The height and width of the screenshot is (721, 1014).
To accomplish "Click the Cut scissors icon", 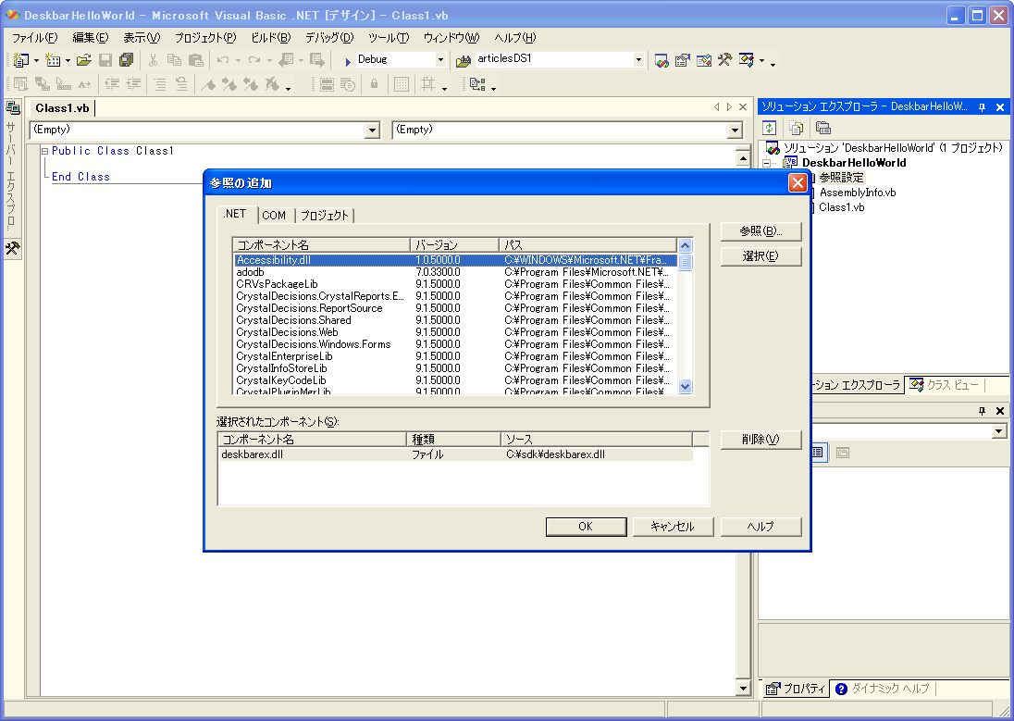I will pos(153,60).
